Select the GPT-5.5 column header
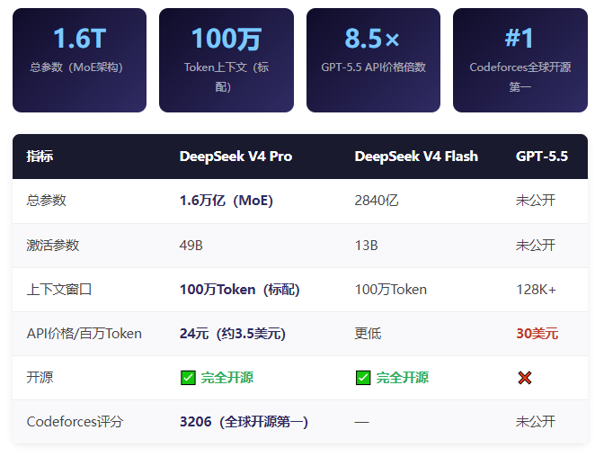Screen dimensions: 604x457 [542, 157]
